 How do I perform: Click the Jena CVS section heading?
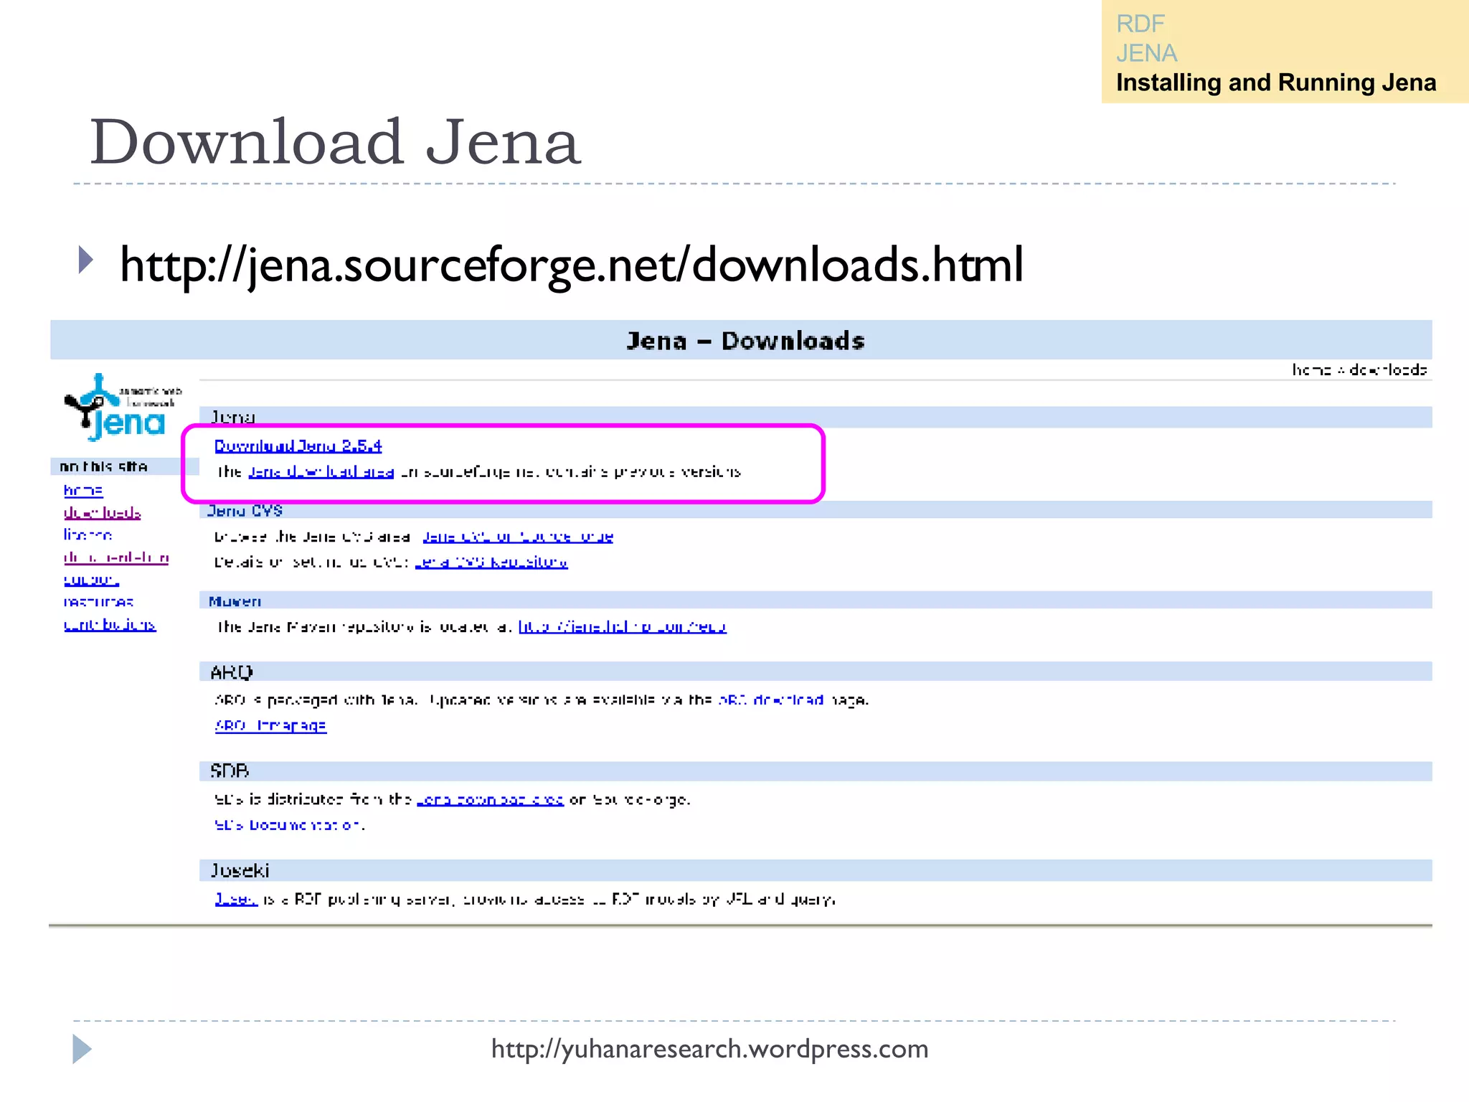245,511
